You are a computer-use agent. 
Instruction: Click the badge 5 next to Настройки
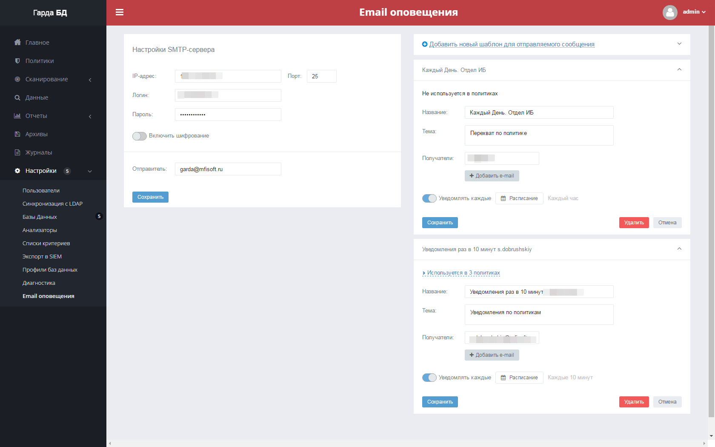tap(67, 171)
